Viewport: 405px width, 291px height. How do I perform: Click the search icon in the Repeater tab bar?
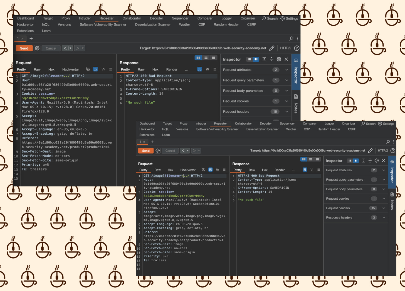click(291, 38)
